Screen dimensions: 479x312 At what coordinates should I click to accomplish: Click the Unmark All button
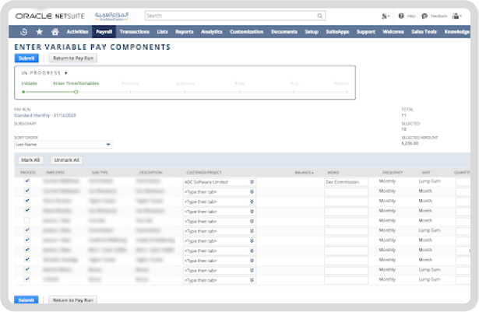[x=67, y=160]
